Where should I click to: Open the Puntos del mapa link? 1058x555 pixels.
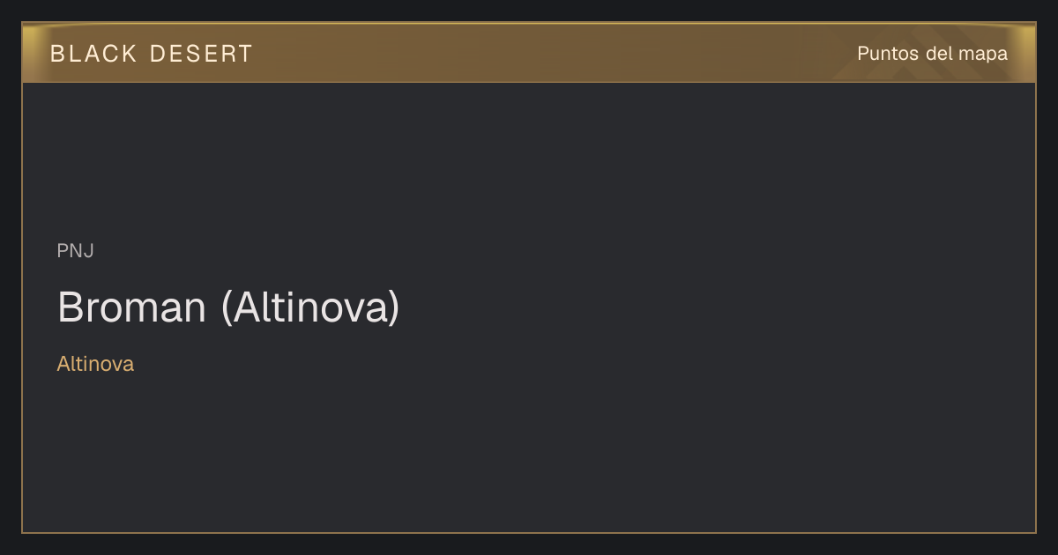pos(932,54)
